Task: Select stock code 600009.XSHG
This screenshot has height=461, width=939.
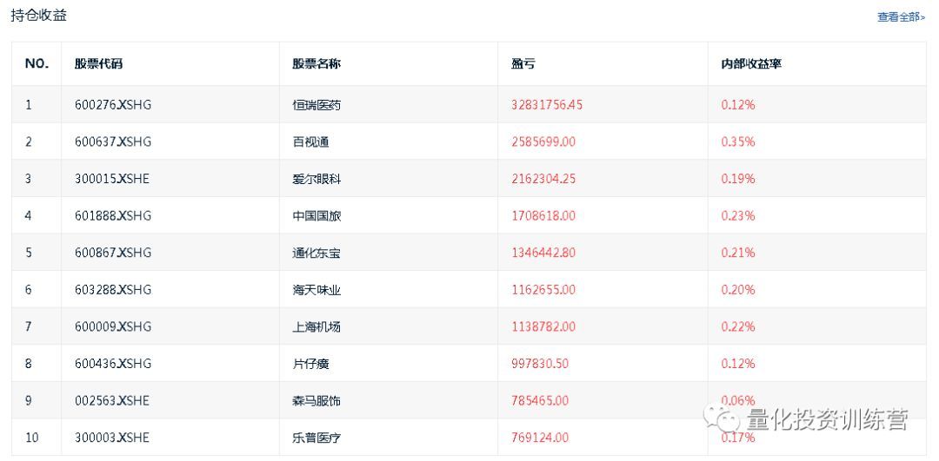Action: [x=113, y=326]
